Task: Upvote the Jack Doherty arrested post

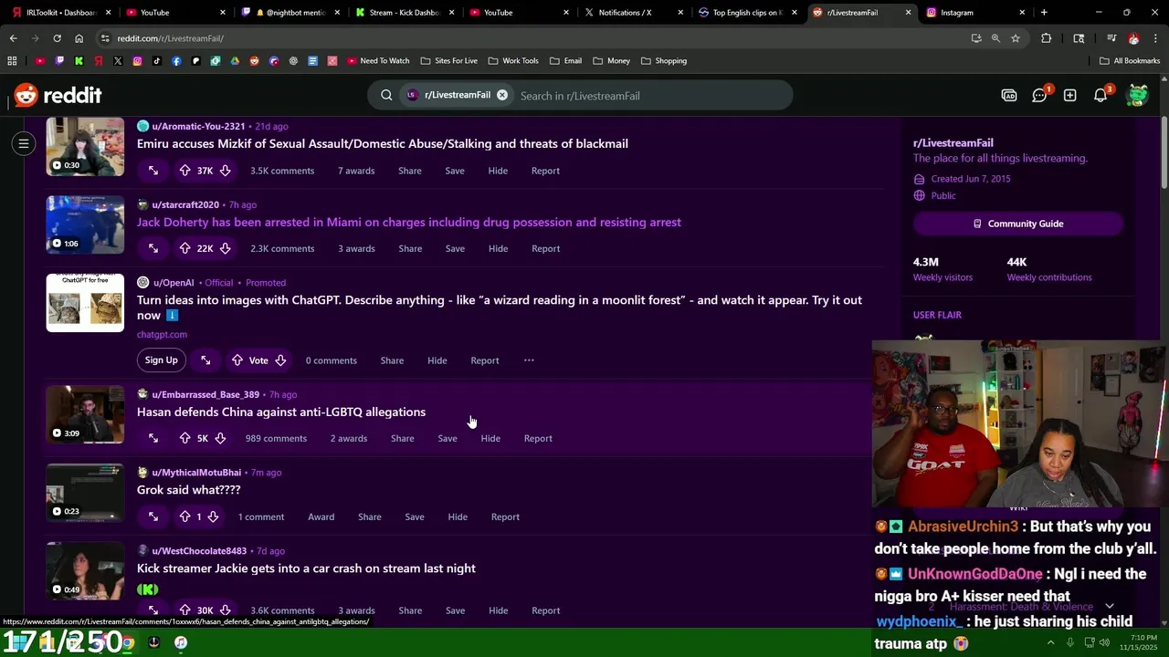Action: click(x=184, y=248)
